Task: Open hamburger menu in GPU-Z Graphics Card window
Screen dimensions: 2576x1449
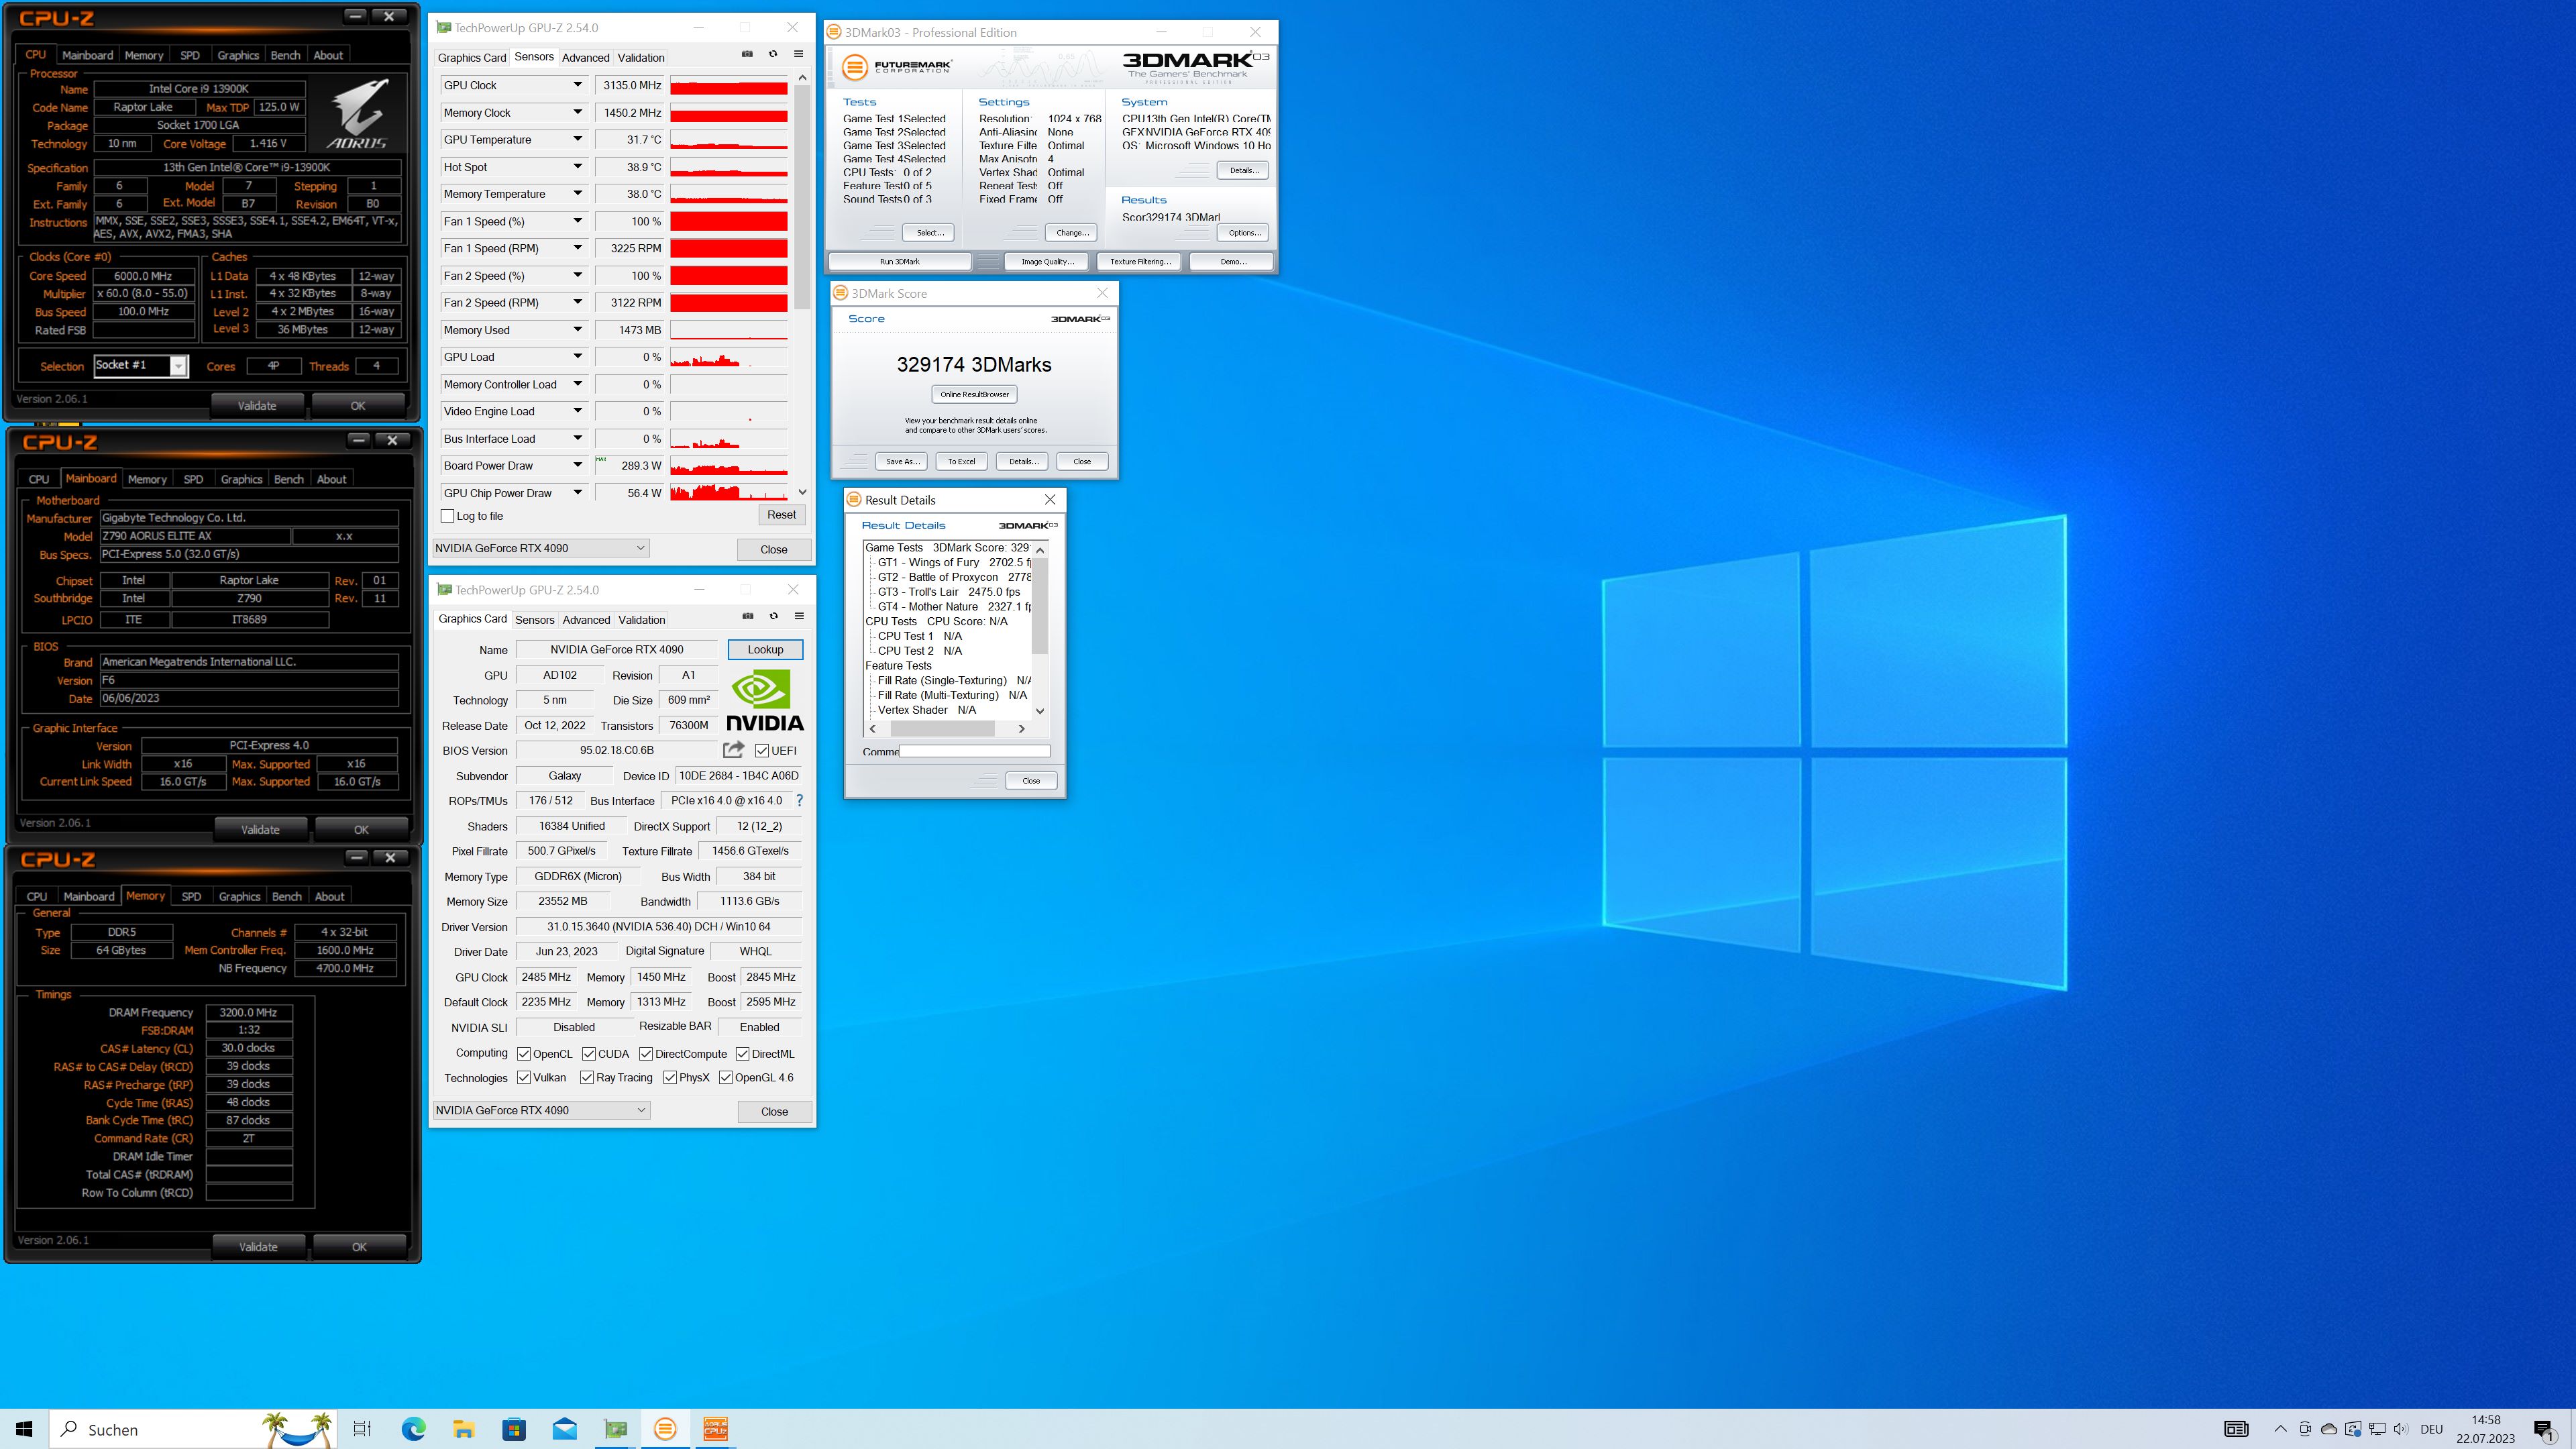Action: click(x=799, y=616)
